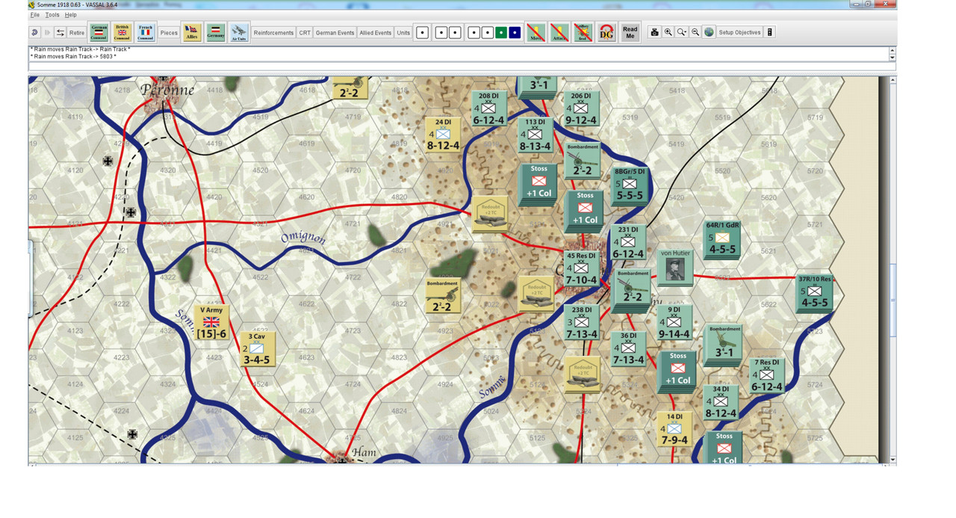Select the 9 DI counter
Image resolution: width=956 pixels, height=518 pixels.
tap(674, 322)
